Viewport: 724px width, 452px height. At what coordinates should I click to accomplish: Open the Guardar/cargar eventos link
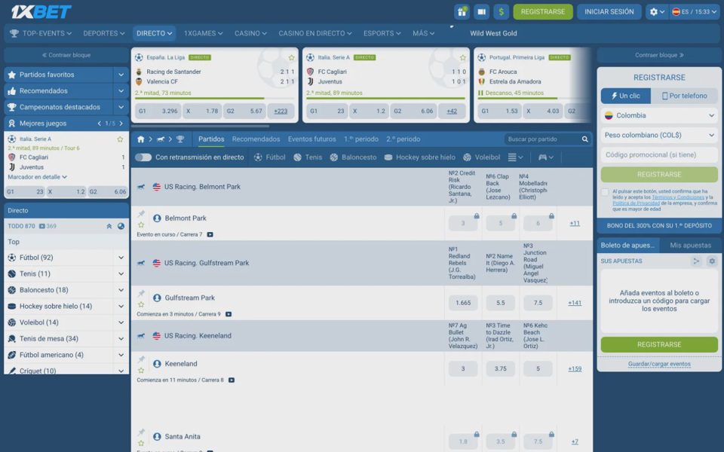coord(659,364)
